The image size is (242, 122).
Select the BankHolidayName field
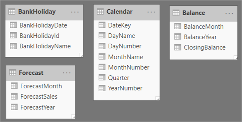point(44,46)
